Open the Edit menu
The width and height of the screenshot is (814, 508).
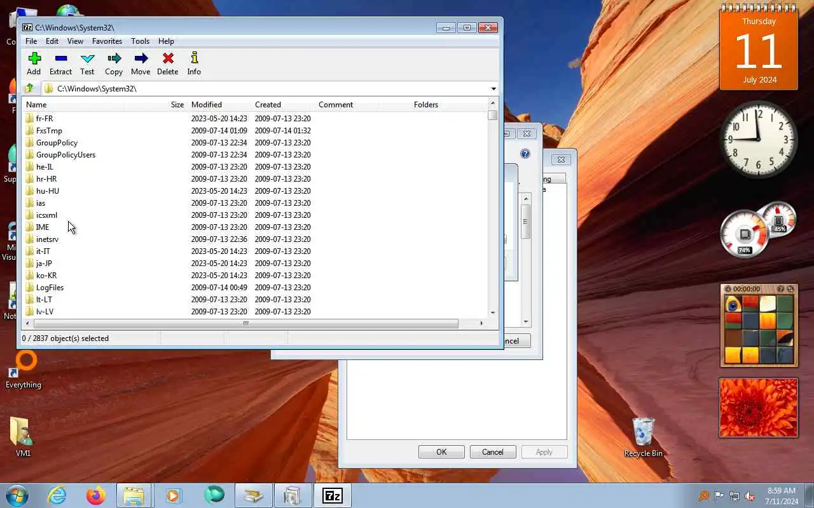pos(52,41)
